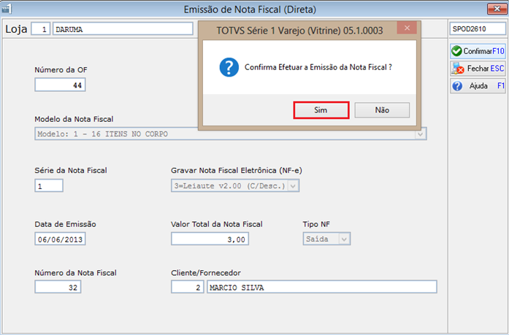The width and height of the screenshot is (509, 335).
Task: Click the Cliente/Fornecedor code field
Action: 188,288
